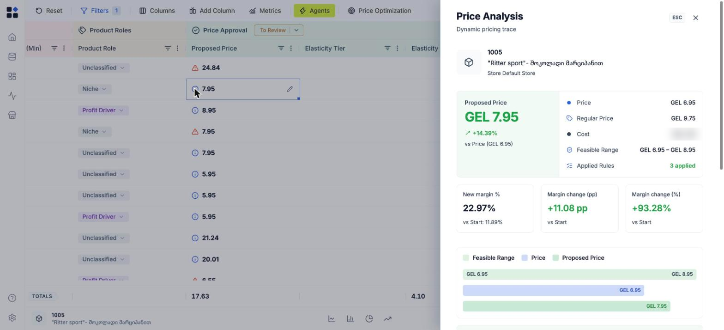Select the Product Roles column group header
Viewport: 724px width, 330px height.
coord(105,30)
